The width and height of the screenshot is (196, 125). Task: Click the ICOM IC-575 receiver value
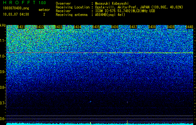(125, 11)
